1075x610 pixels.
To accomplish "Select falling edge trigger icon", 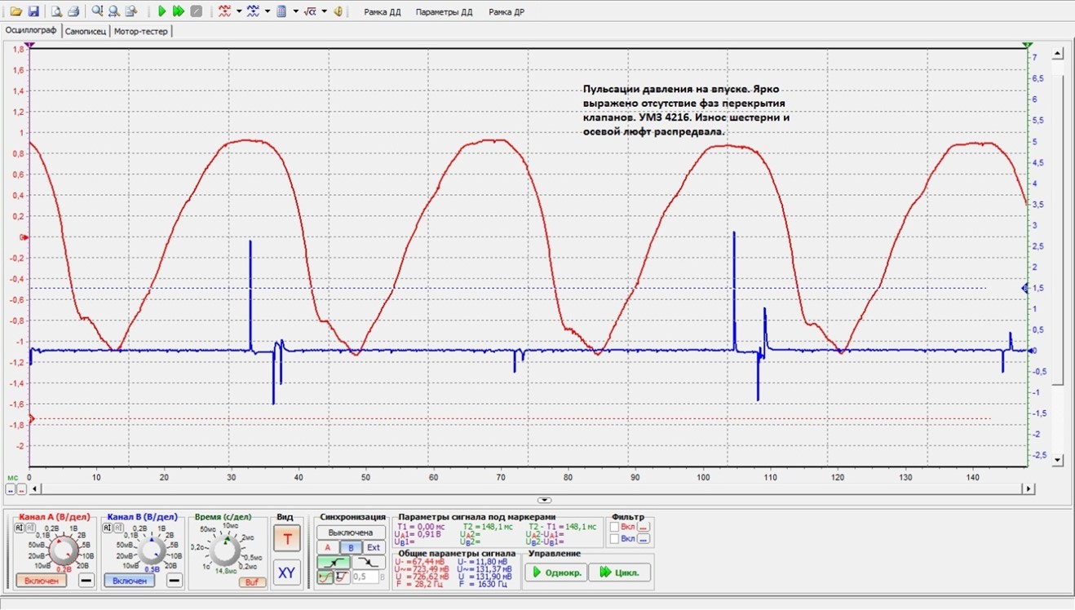I will [x=369, y=562].
